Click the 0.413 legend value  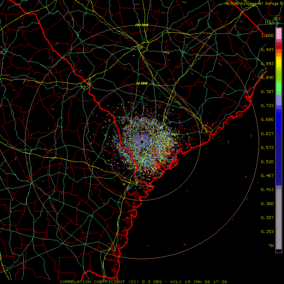click(267, 190)
